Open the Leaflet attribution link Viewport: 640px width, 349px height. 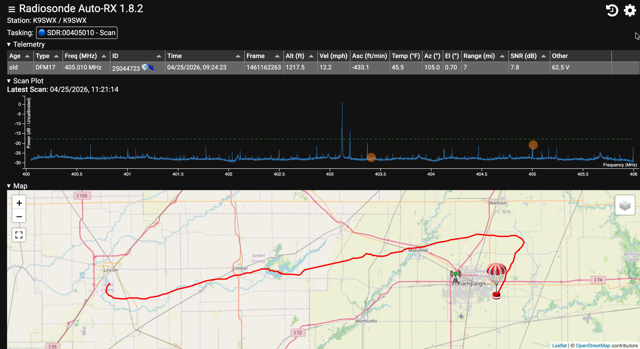pyautogui.click(x=559, y=346)
